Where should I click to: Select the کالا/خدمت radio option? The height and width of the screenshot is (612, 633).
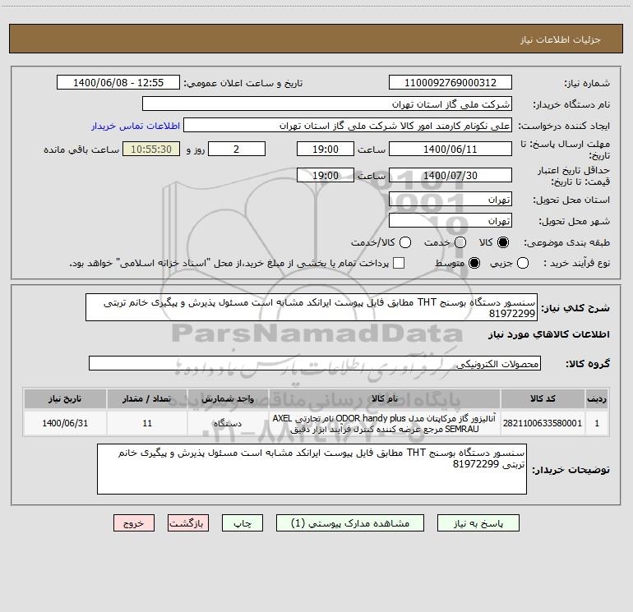coord(405,242)
